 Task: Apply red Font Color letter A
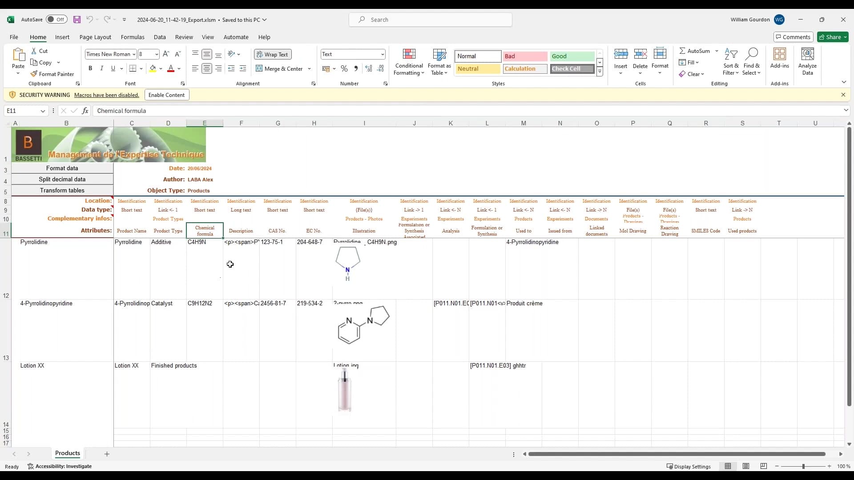click(x=171, y=68)
